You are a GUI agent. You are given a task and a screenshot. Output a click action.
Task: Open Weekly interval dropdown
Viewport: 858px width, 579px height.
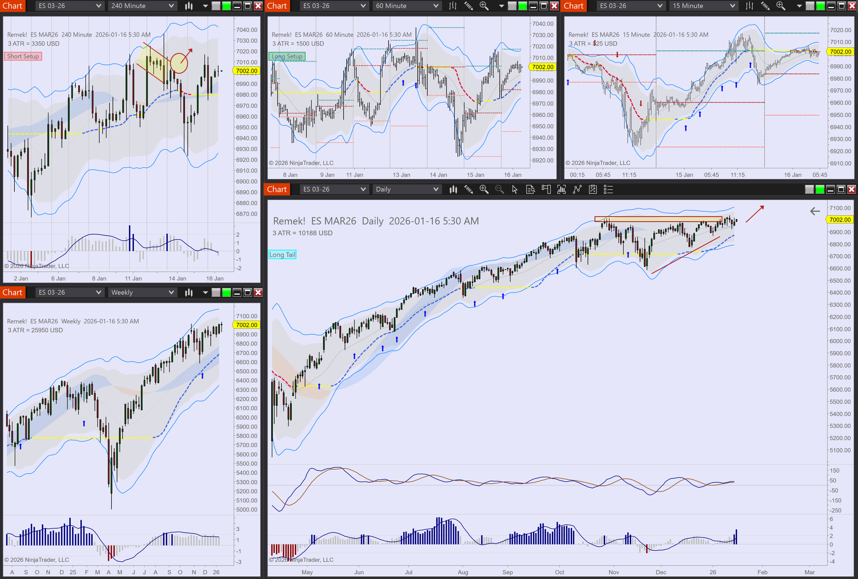[142, 293]
